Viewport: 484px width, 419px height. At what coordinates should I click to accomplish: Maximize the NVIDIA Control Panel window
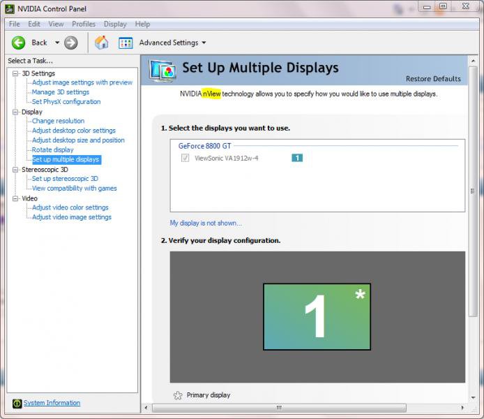444,6
